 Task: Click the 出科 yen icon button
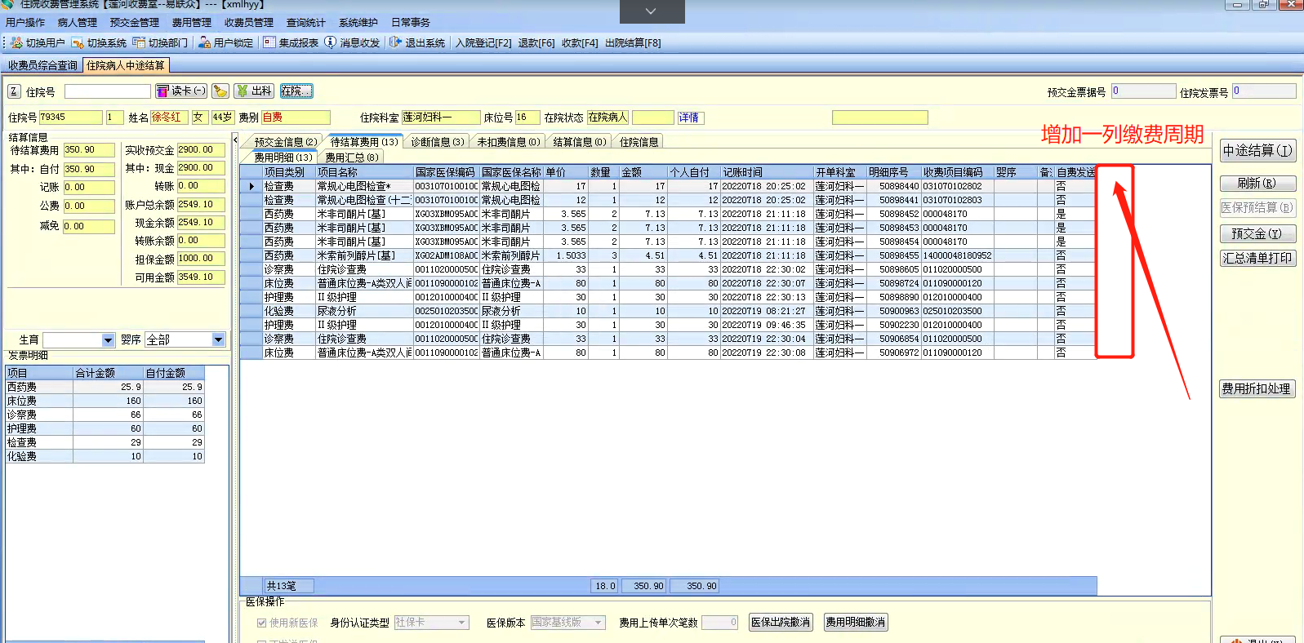254,91
